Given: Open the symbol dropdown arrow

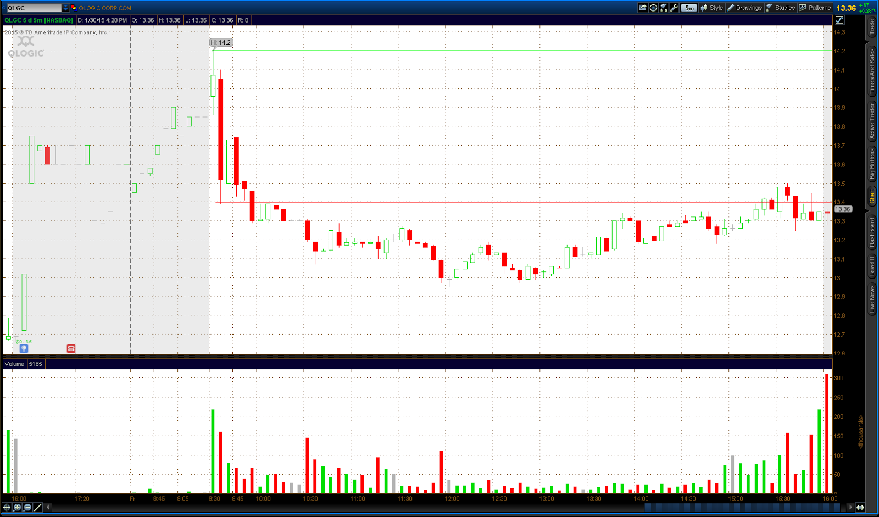Looking at the screenshot, I should [x=65, y=8].
